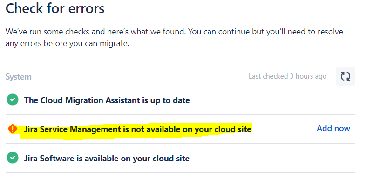Image resolution: width=366 pixels, height=179 pixels.
Task: Click the 'Check for errors' heading
Action: pos(55,8)
